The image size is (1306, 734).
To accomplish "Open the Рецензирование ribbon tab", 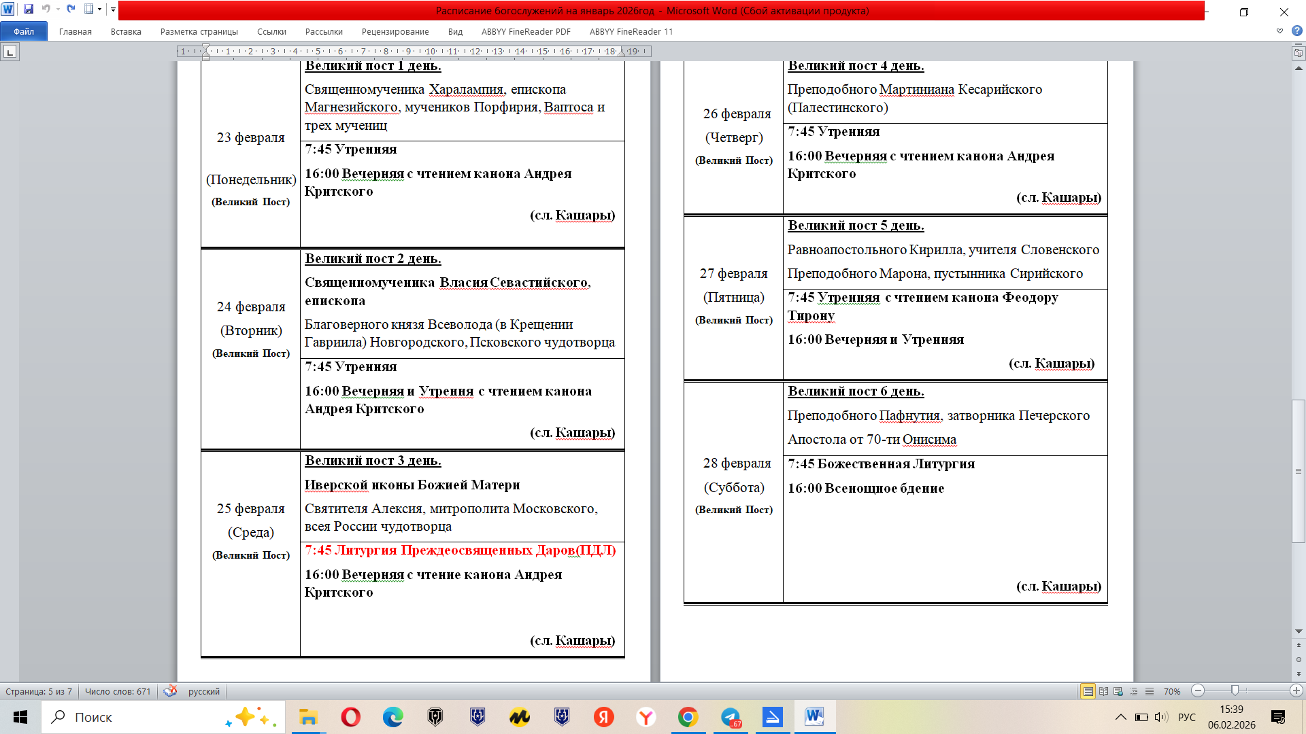I will coord(395,31).
